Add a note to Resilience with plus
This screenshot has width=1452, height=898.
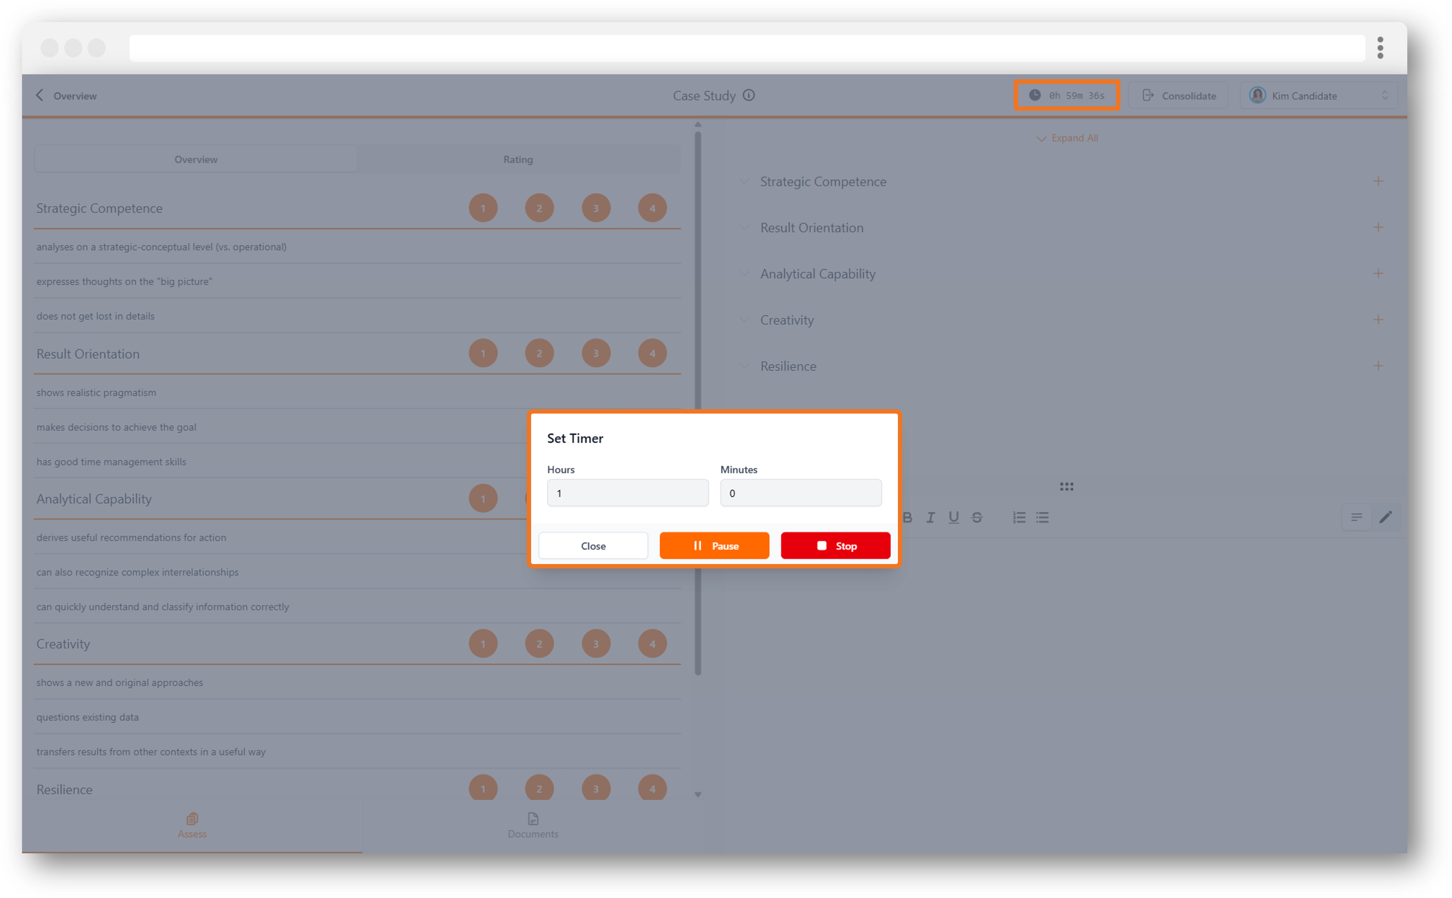(x=1378, y=366)
